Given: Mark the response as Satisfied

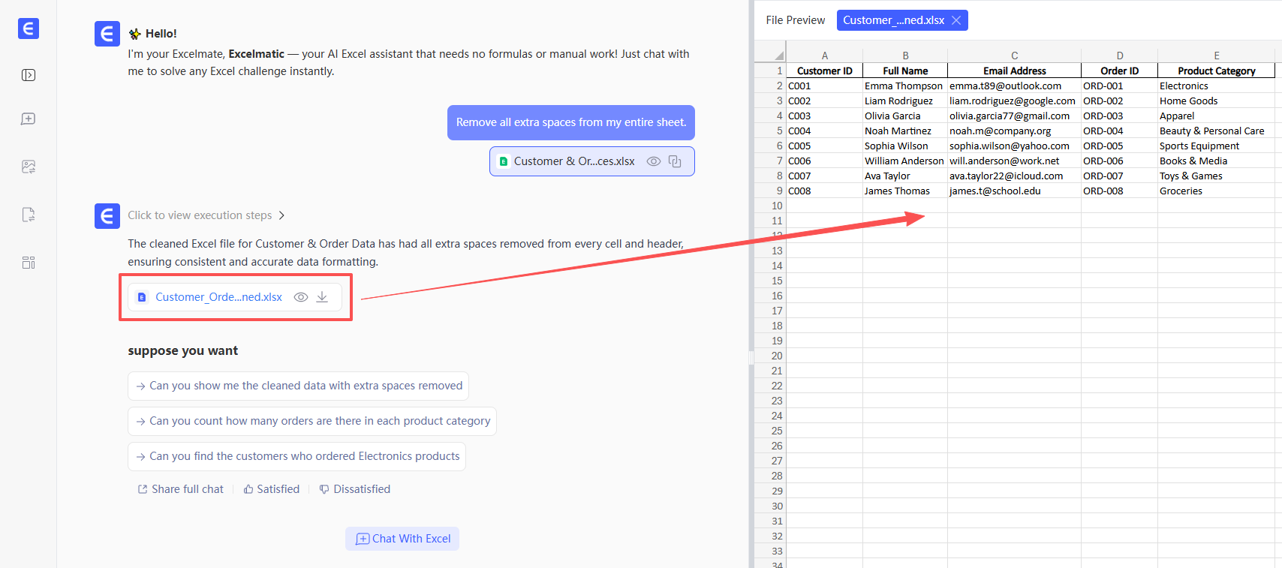Looking at the screenshot, I should 271,489.
